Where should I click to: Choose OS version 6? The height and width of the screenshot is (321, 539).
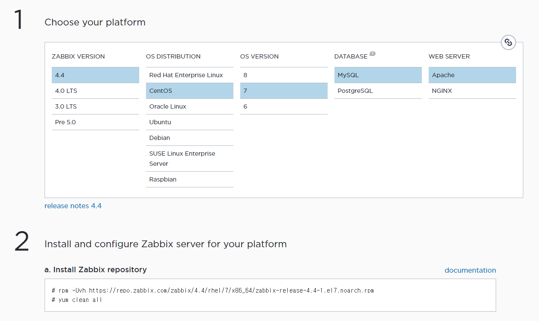tap(284, 106)
